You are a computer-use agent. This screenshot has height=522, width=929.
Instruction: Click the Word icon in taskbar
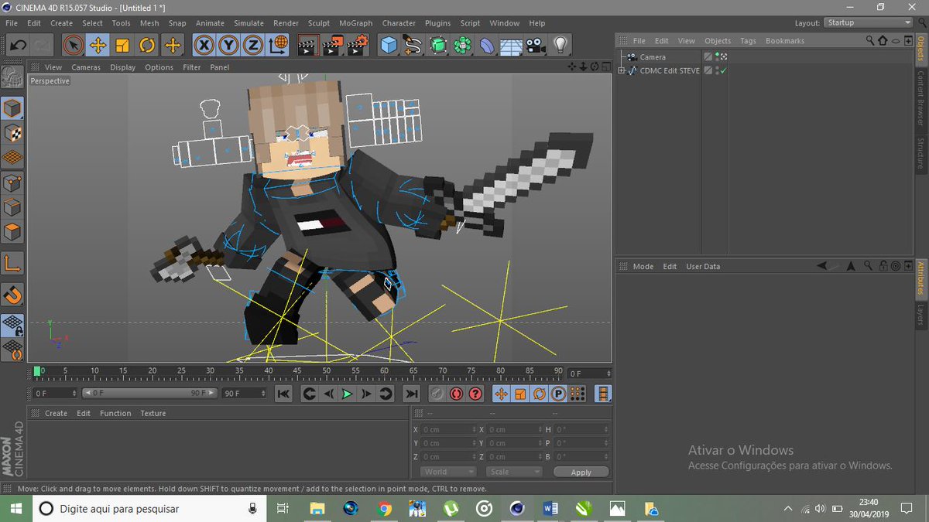(x=550, y=509)
